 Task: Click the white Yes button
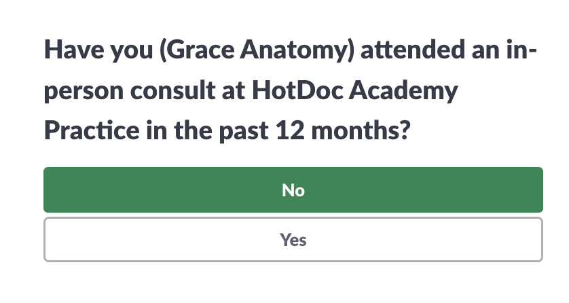293,240
